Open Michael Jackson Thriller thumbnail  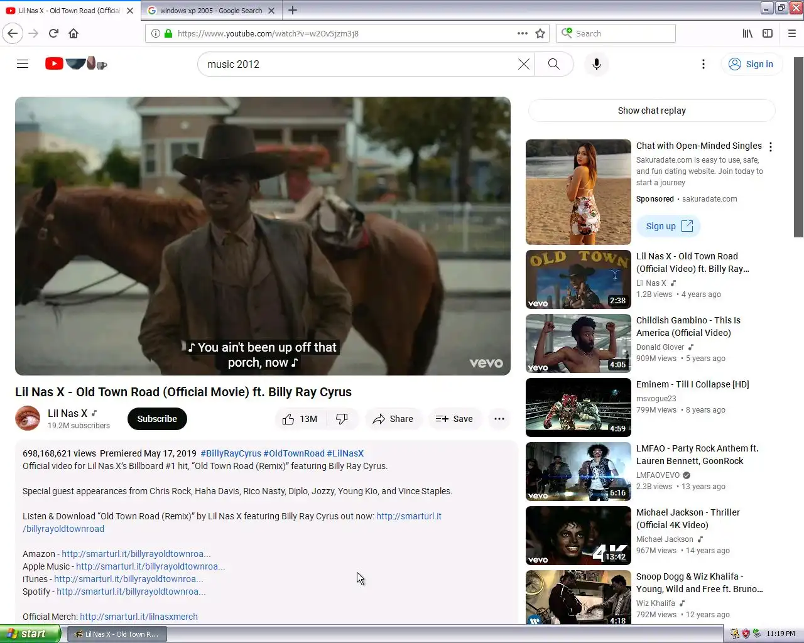tap(579, 536)
